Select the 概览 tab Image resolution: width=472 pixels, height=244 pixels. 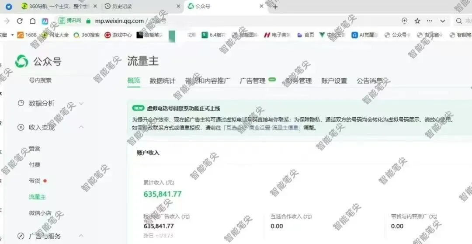click(134, 80)
